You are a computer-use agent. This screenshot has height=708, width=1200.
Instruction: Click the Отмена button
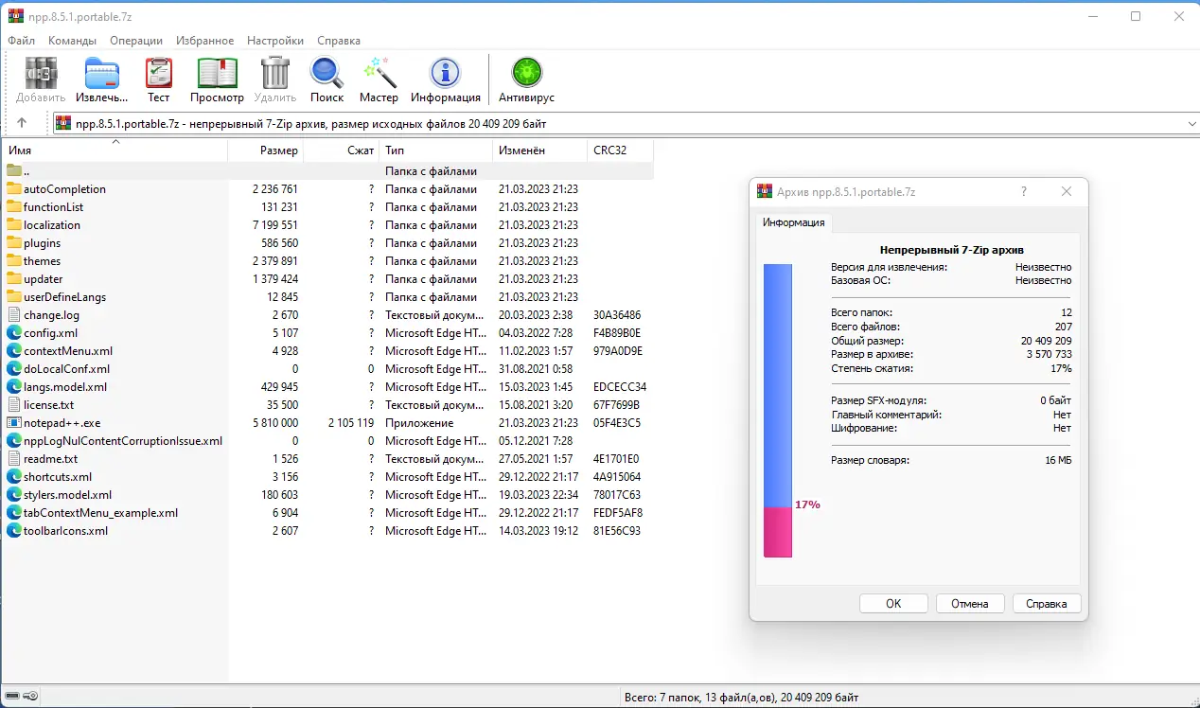tap(970, 603)
